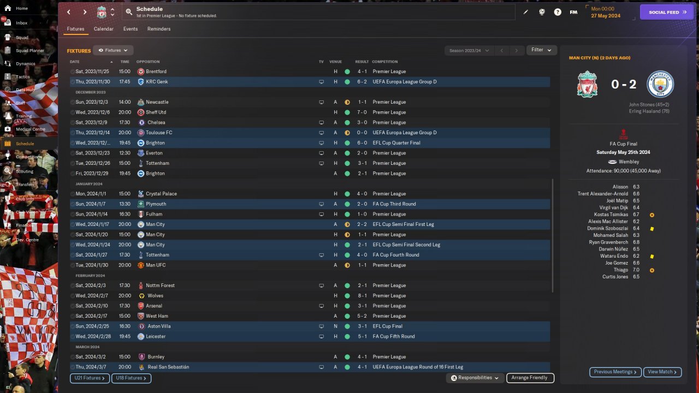Click Liverpool badge in match panel
The width and height of the screenshot is (699, 393).
click(x=587, y=84)
